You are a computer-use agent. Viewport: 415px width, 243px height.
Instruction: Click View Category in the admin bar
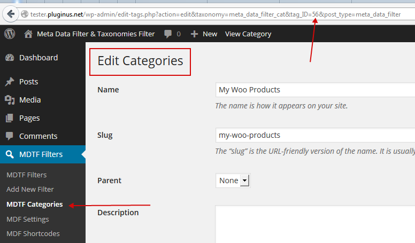pos(248,34)
